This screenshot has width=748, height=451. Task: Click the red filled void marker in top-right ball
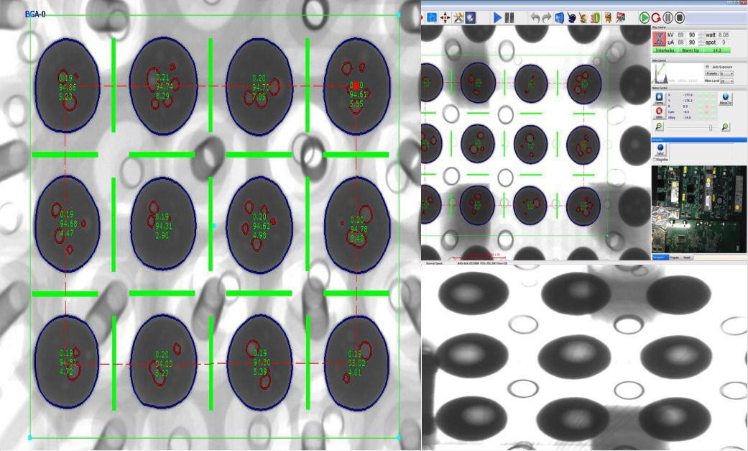[356, 86]
